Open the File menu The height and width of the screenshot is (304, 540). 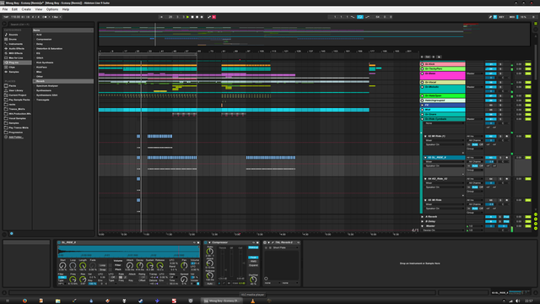(x=5, y=9)
